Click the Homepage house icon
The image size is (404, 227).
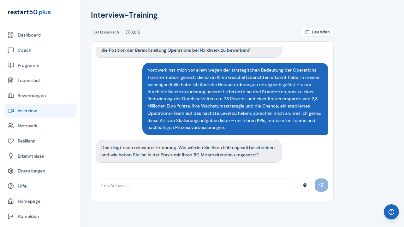pyautogui.click(x=11, y=201)
